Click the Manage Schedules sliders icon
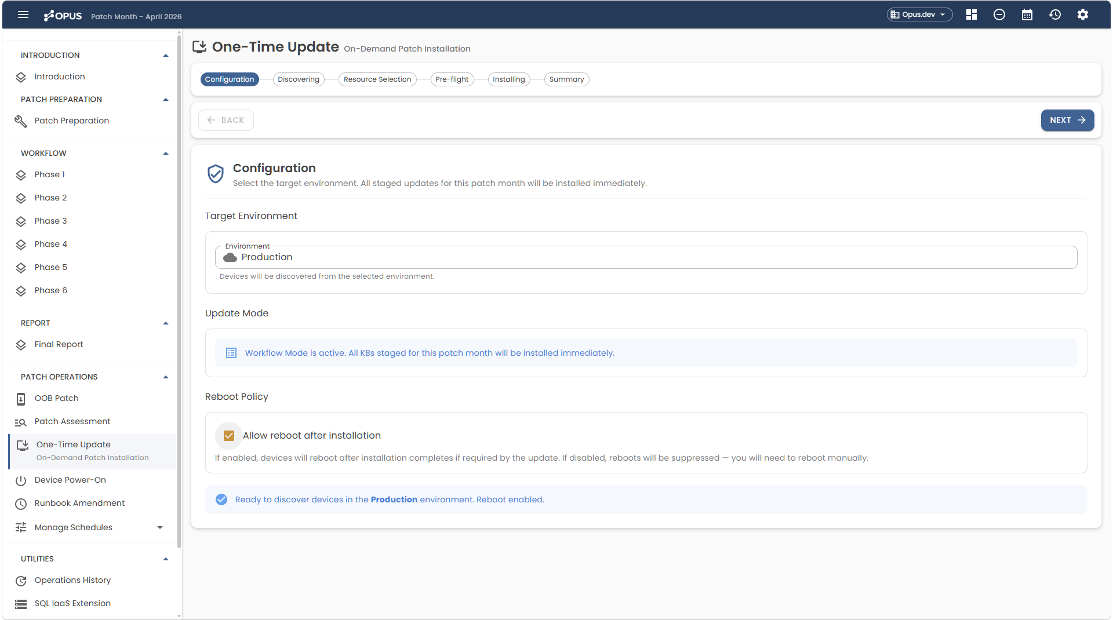The image size is (1113, 620). click(x=21, y=527)
